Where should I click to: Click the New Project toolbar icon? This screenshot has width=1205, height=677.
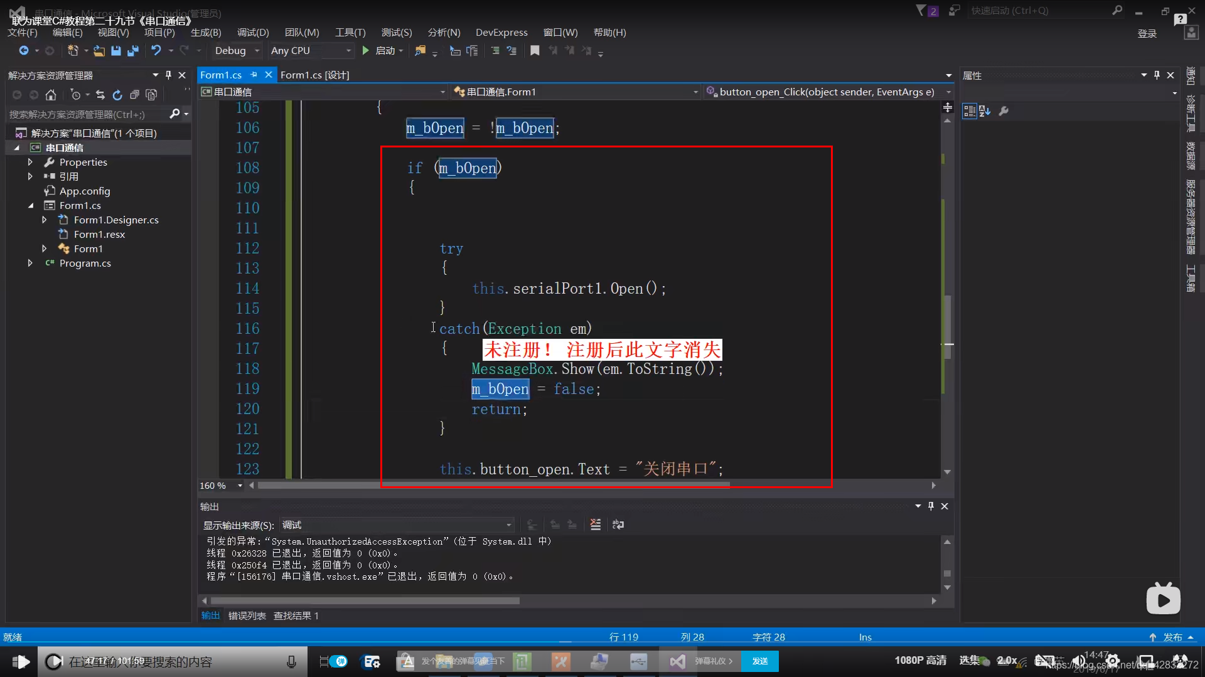coord(73,51)
